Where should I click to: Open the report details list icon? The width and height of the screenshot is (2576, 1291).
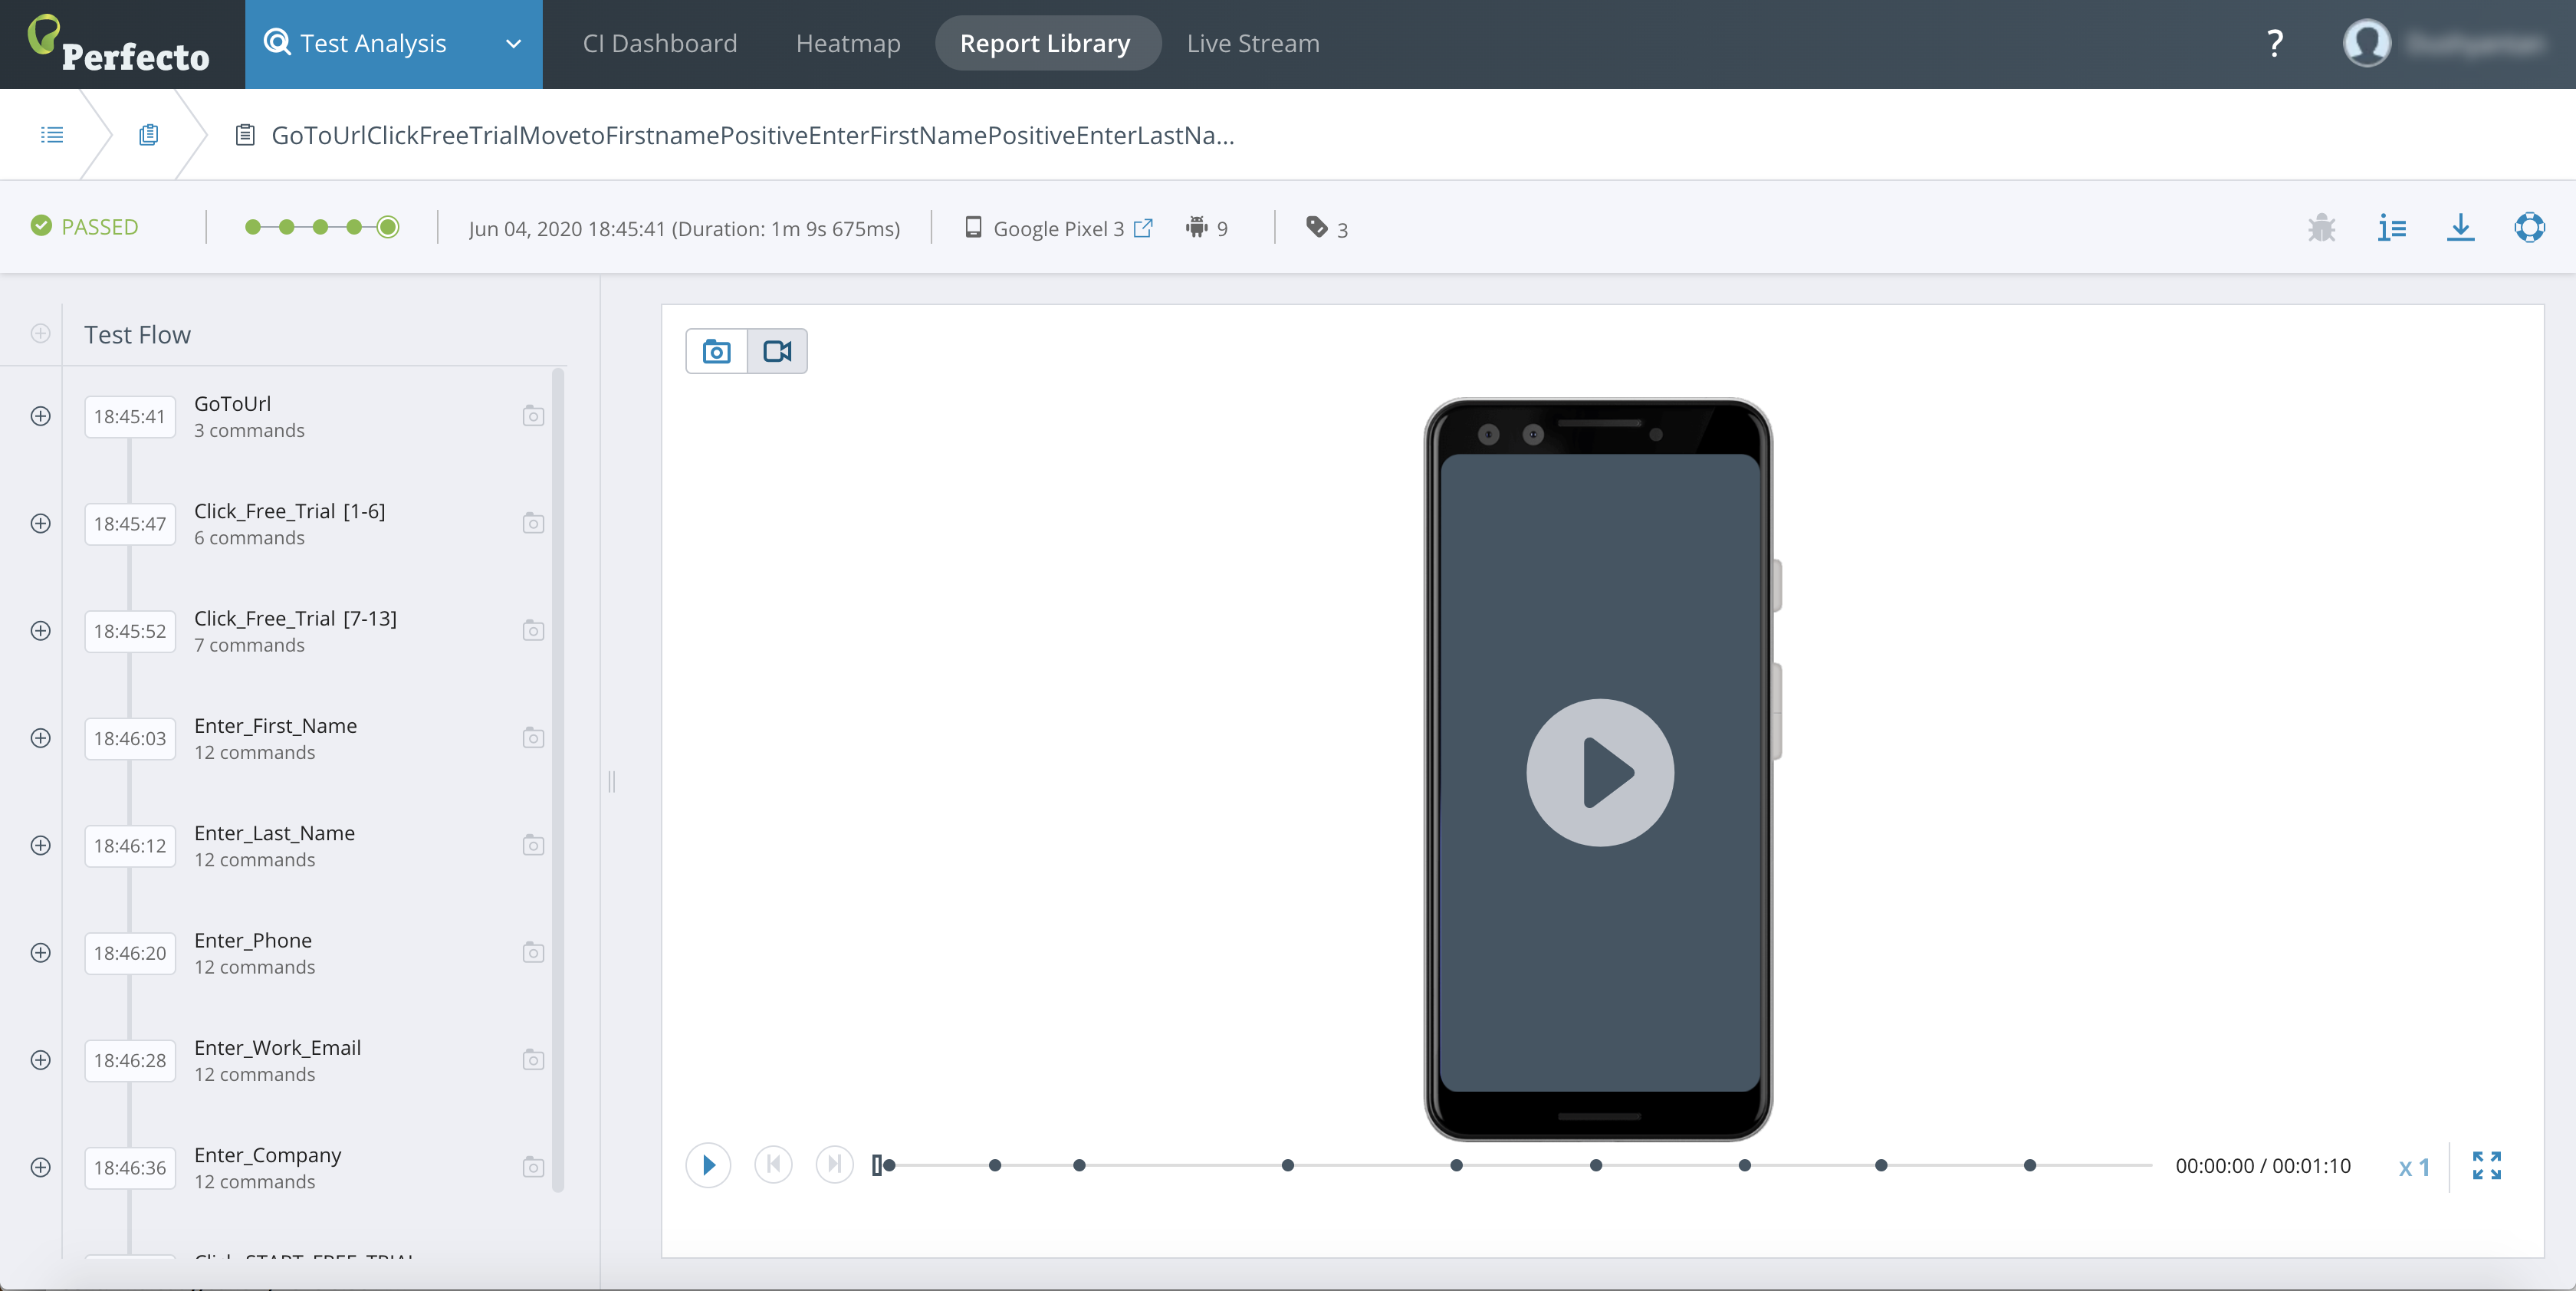(2391, 228)
